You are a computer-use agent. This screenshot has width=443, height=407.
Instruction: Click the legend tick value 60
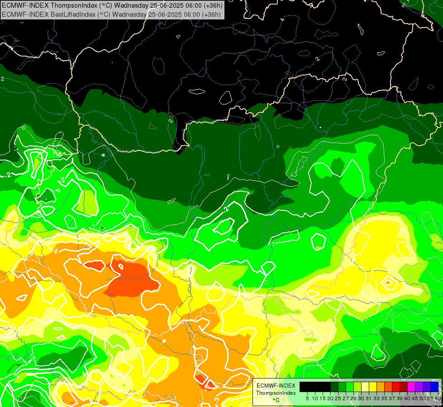coord(438,398)
